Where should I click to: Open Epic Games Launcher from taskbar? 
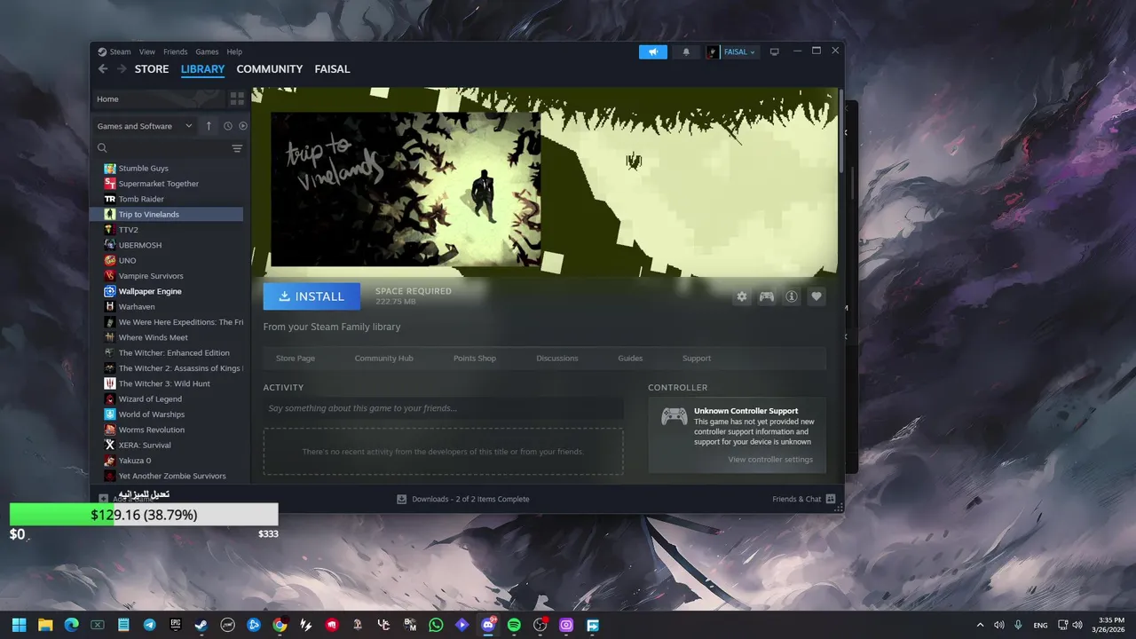[176, 625]
